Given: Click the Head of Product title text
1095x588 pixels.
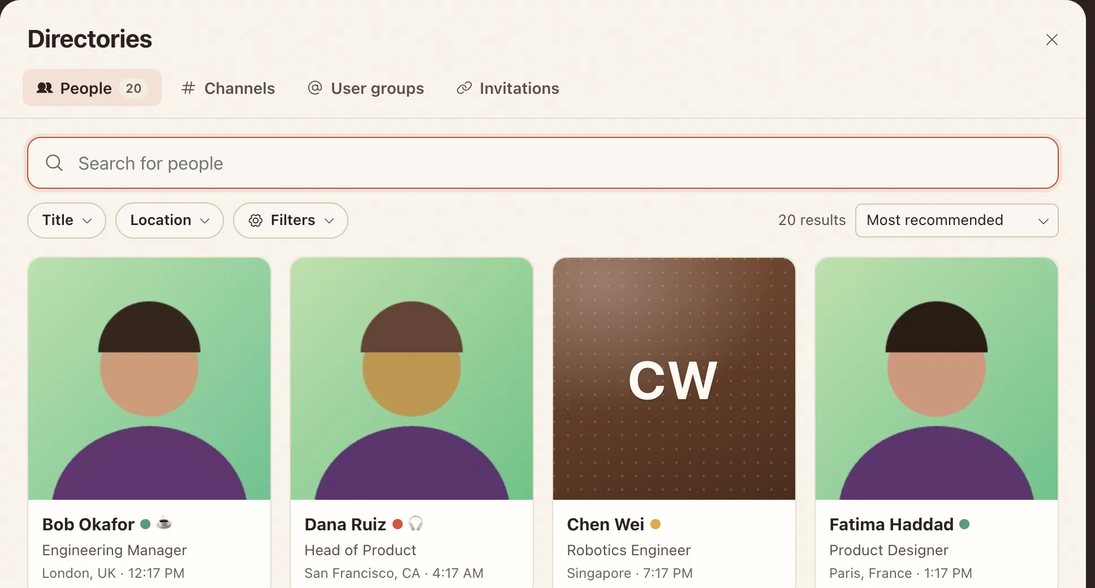Looking at the screenshot, I should [360, 550].
